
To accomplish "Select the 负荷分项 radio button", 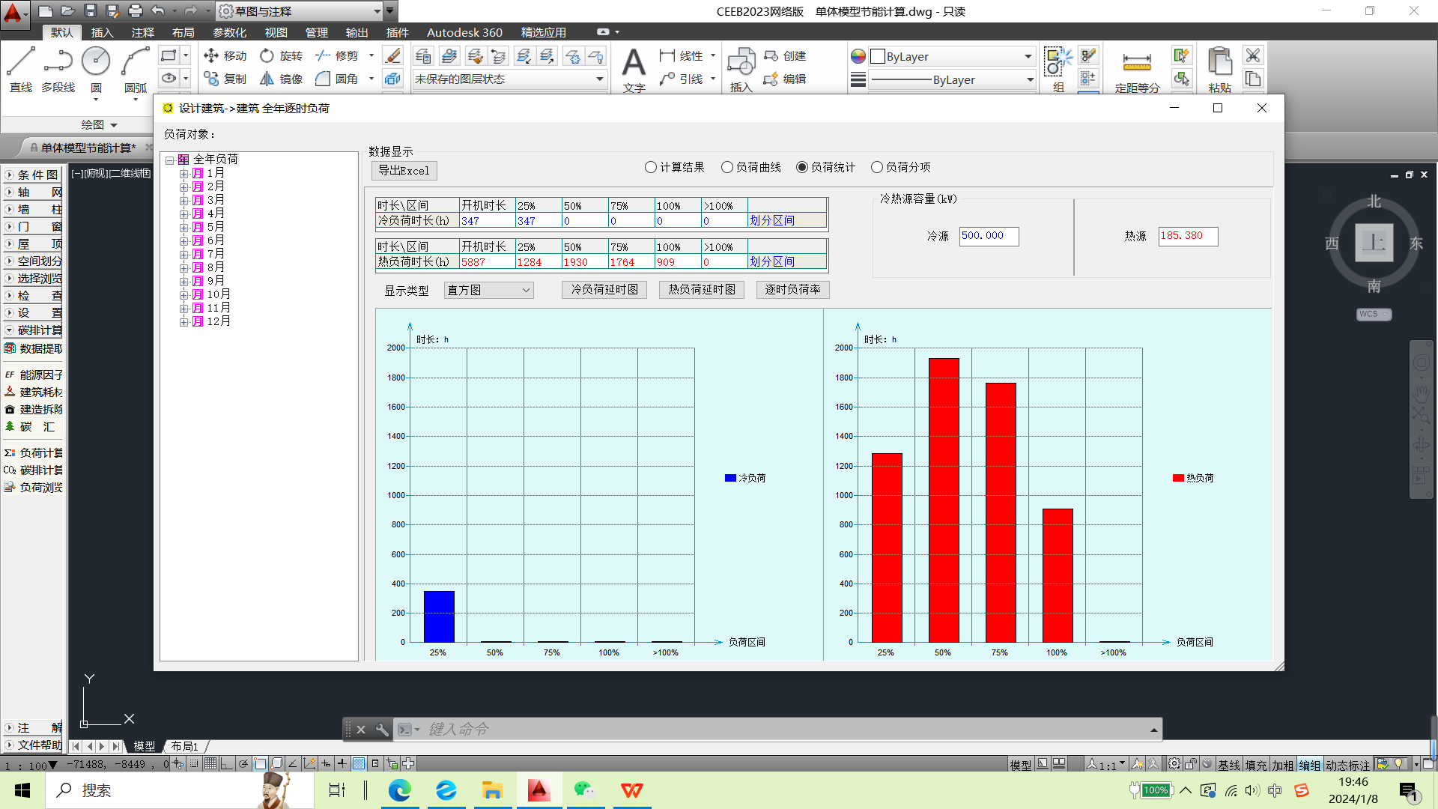I will click(x=877, y=167).
